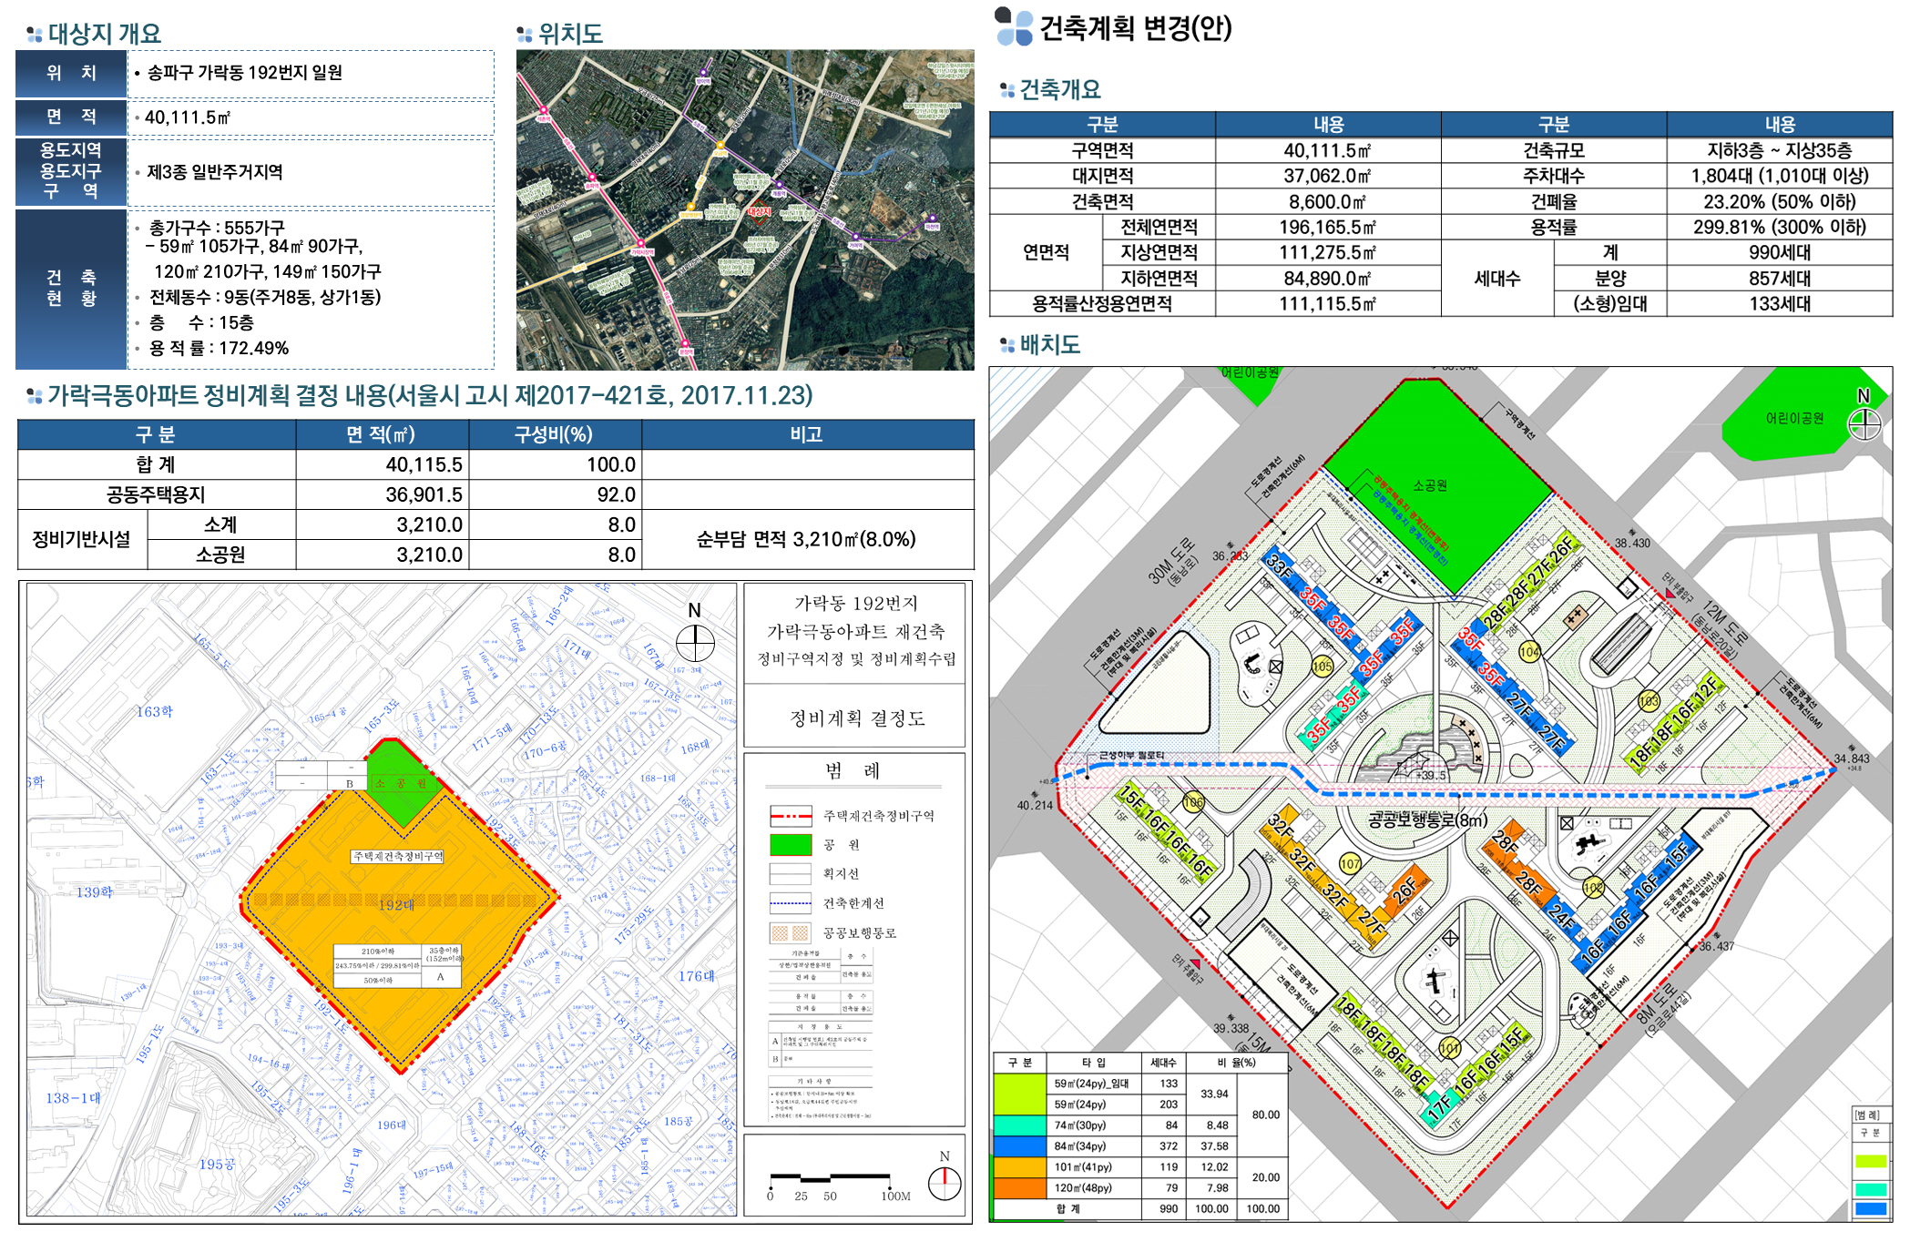This screenshot has height=1242, width=1910.
Task: Click the compass icon on the 정비계획 결정도 map
Action: (x=695, y=643)
